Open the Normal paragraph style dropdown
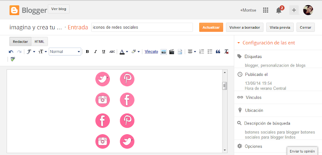This screenshot has height=155, width=322. (x=65, y=52)
